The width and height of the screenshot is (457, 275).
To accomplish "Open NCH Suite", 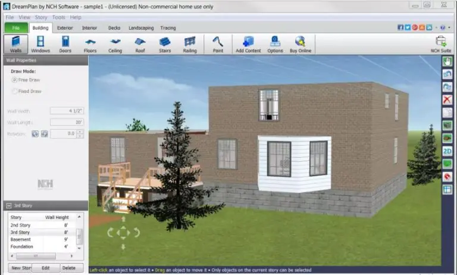I will tap(441, 44).
